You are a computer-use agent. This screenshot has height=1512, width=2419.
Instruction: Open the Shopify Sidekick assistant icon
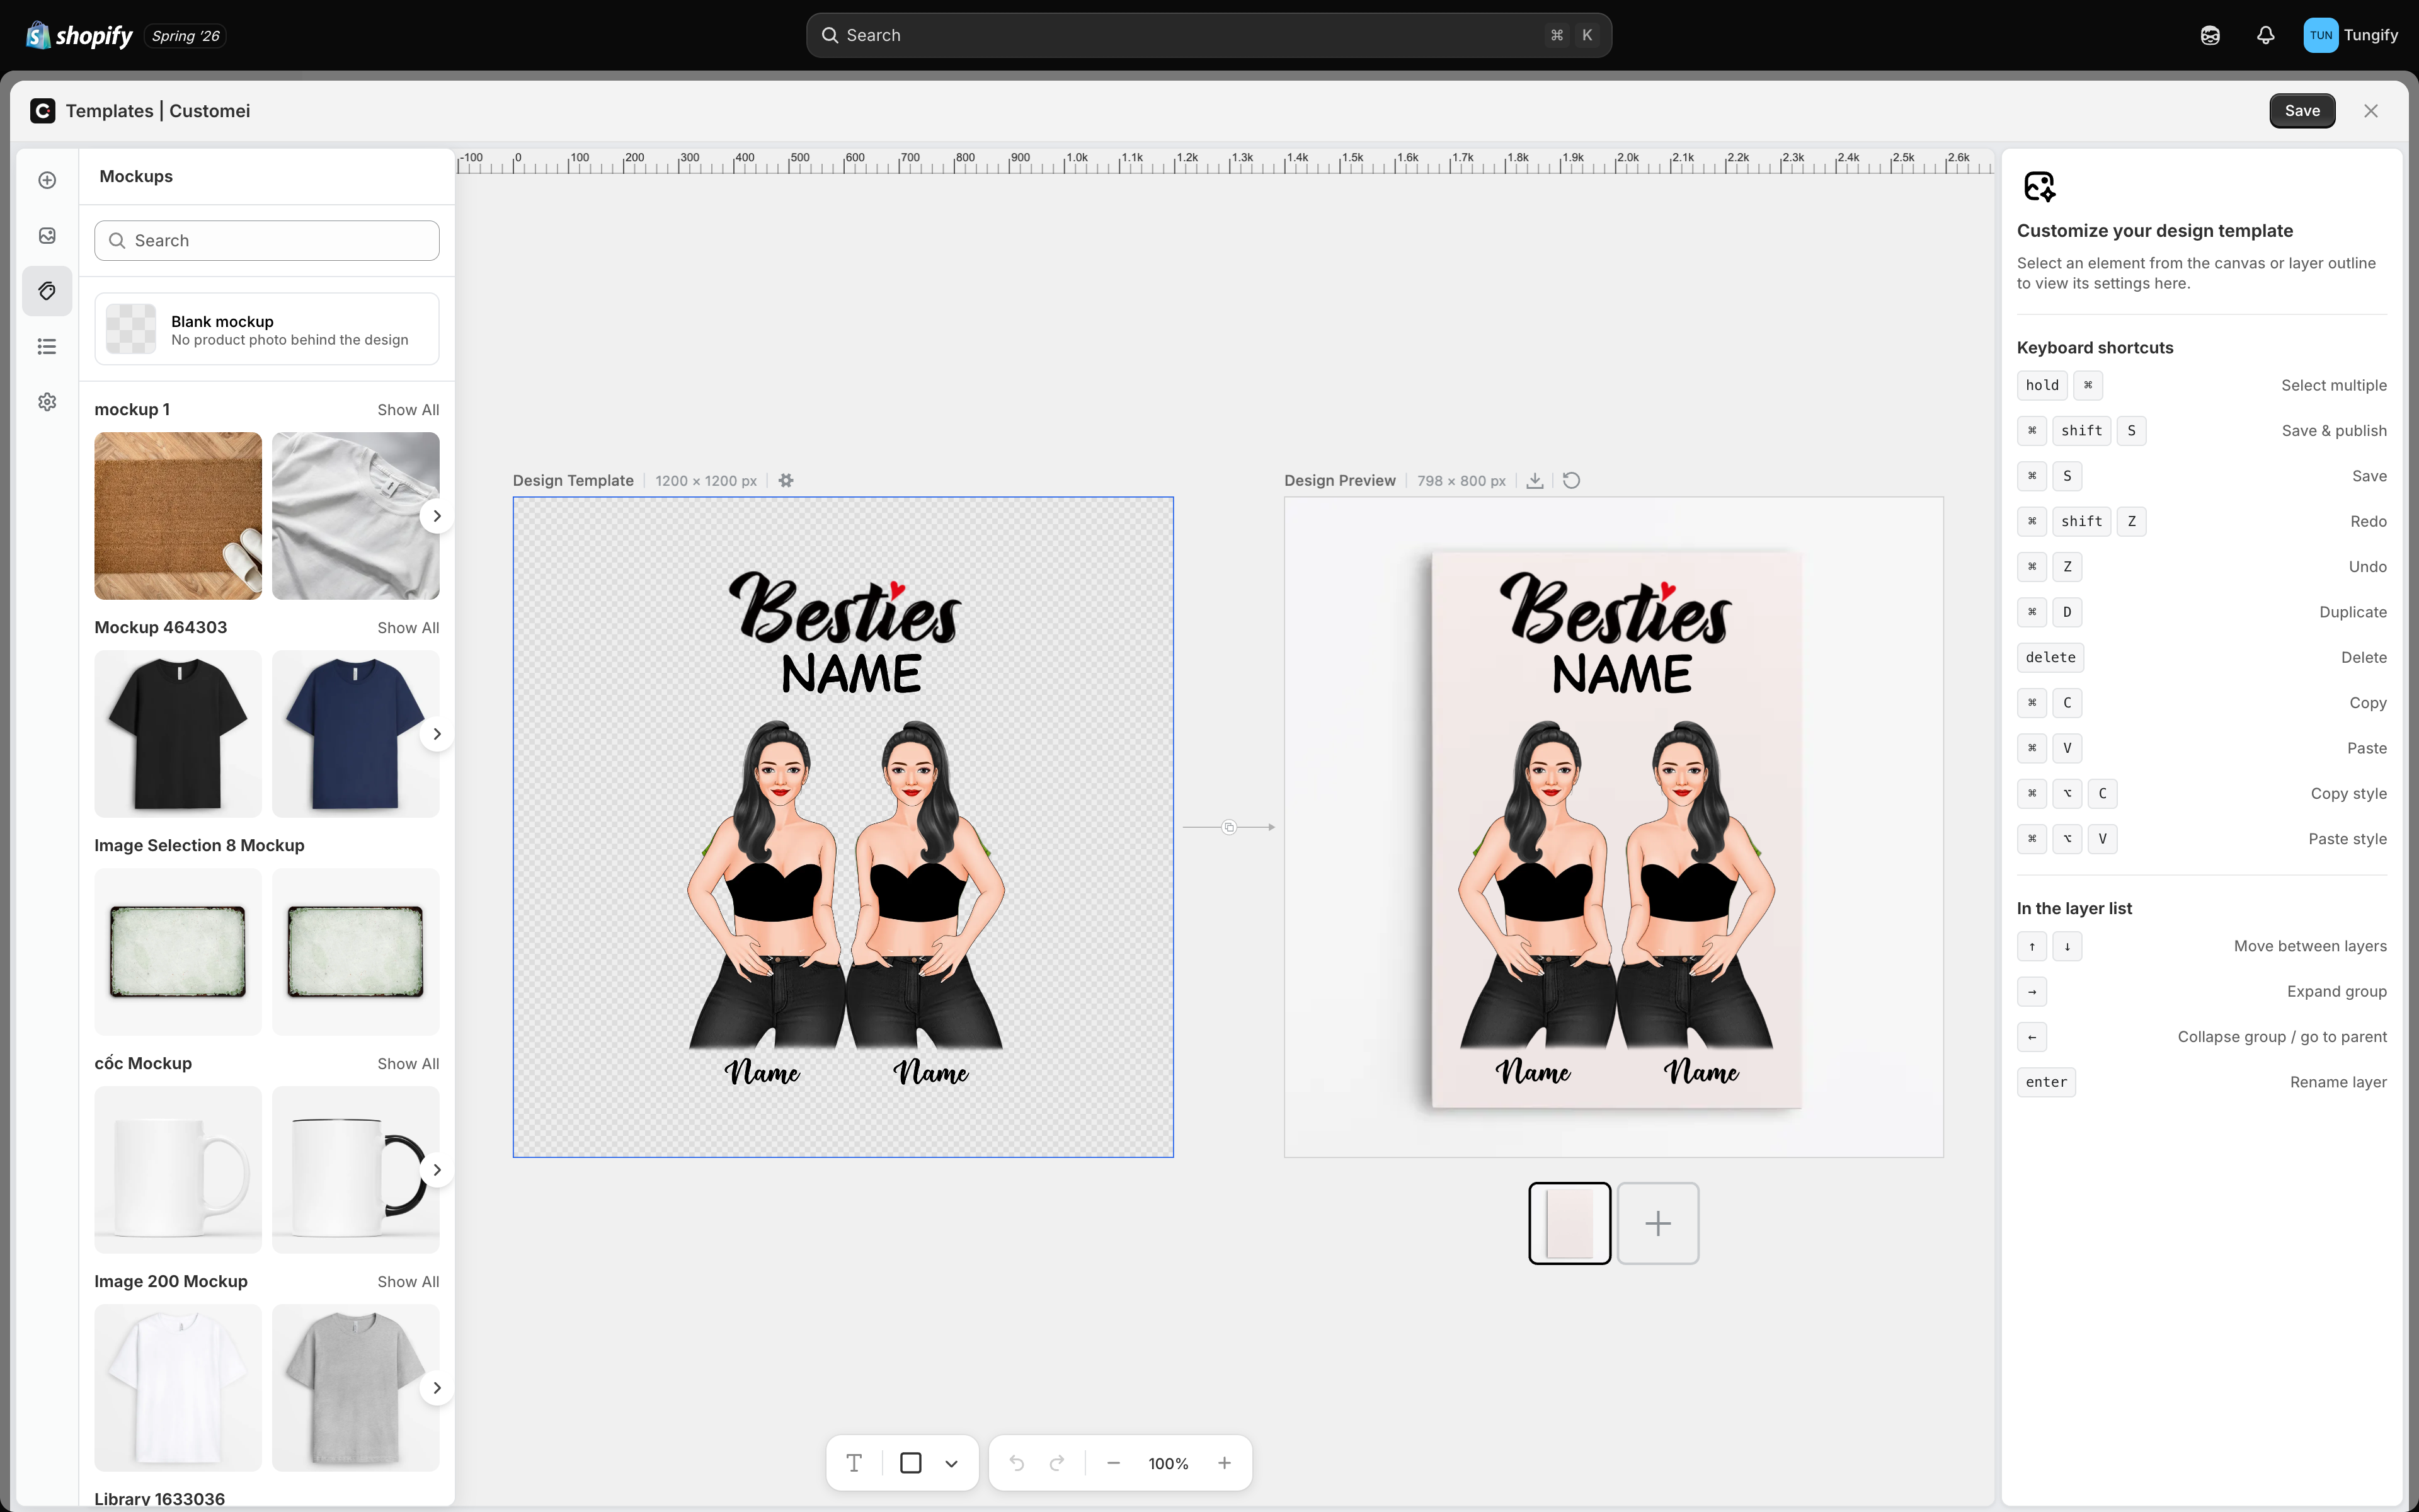click(x=2210, y=35)
